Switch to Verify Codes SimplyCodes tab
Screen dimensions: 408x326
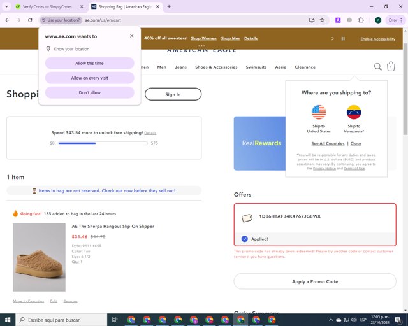coord(47,7)
